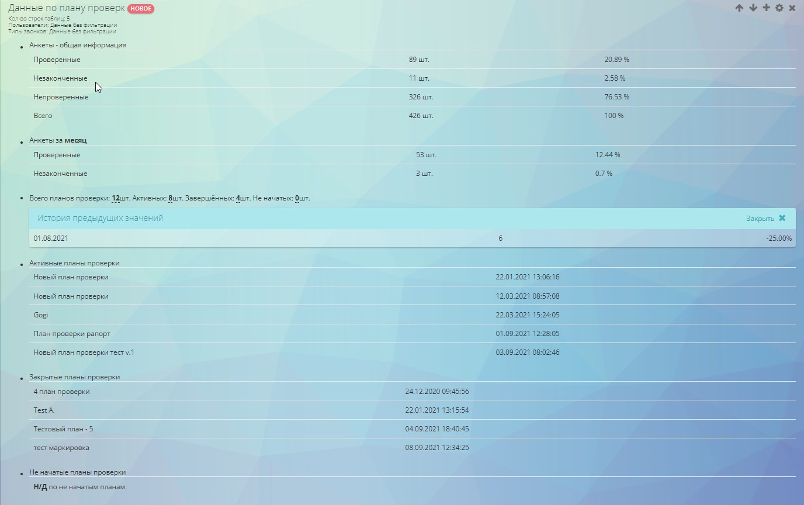The width and height of the screenshot is (804, 505).
Task: Click the X icon next to Закрыть
Action: (x=782, y=218)
